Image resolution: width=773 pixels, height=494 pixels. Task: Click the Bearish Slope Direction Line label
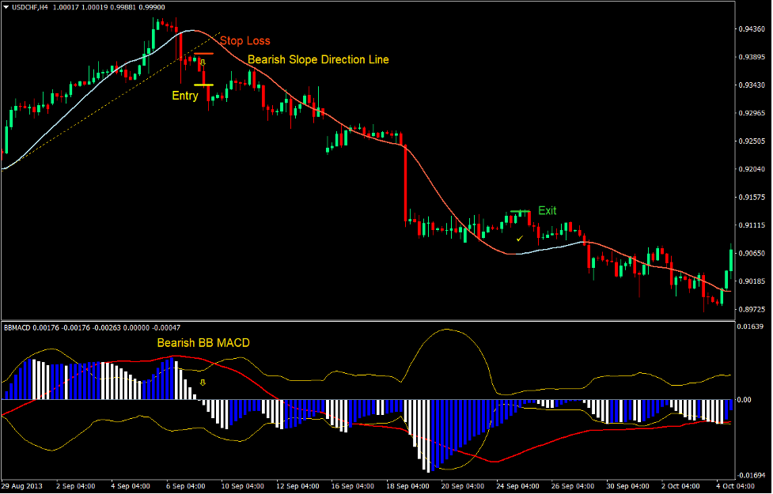[318, 59]
